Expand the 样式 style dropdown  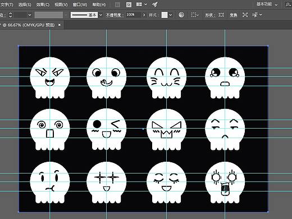click(171, 15)
